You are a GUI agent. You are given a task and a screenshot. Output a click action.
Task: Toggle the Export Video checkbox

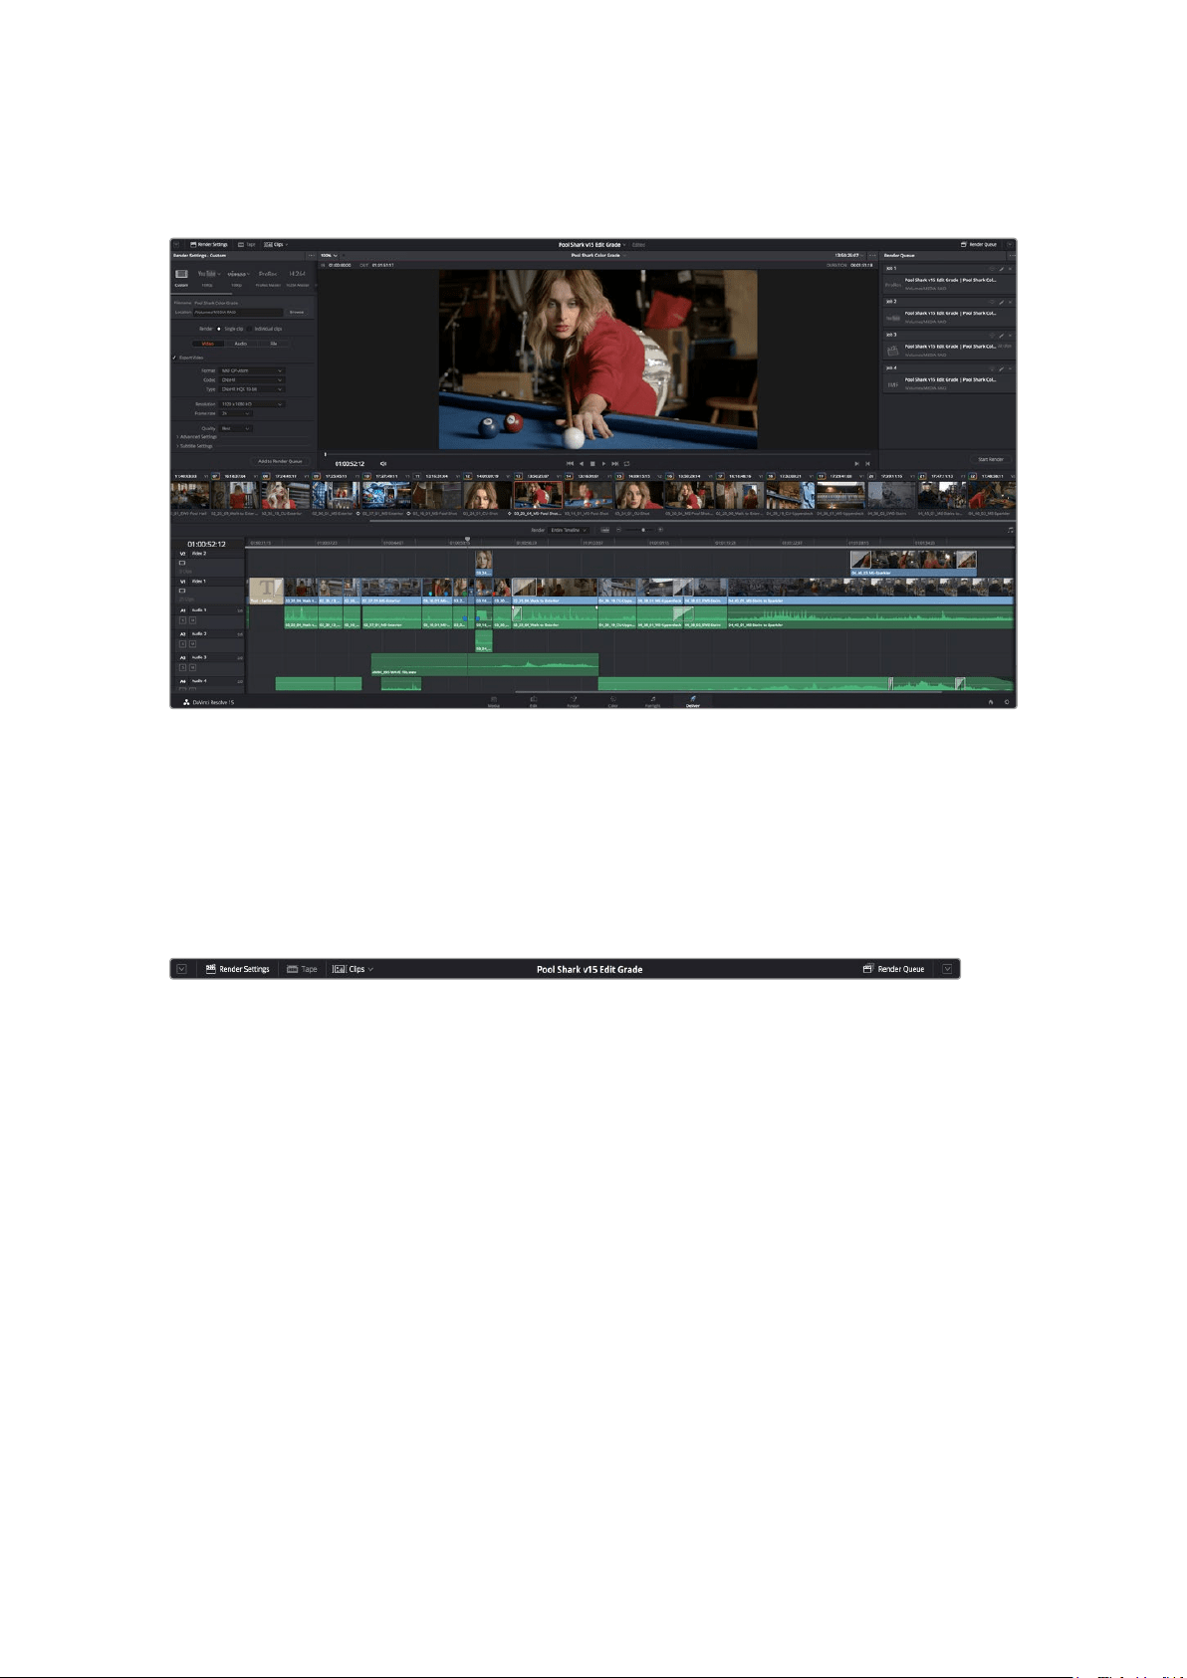(x=174, y=358)
